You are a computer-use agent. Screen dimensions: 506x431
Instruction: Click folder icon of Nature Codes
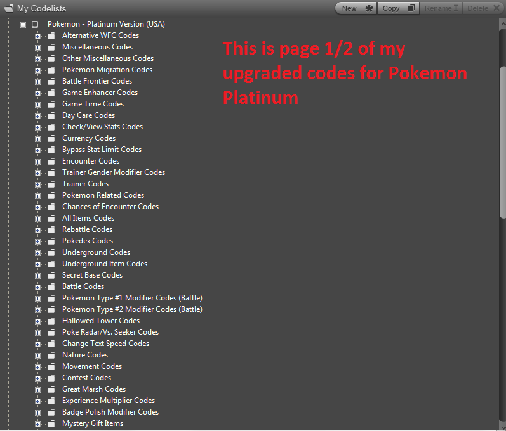(x=51, y=356)
